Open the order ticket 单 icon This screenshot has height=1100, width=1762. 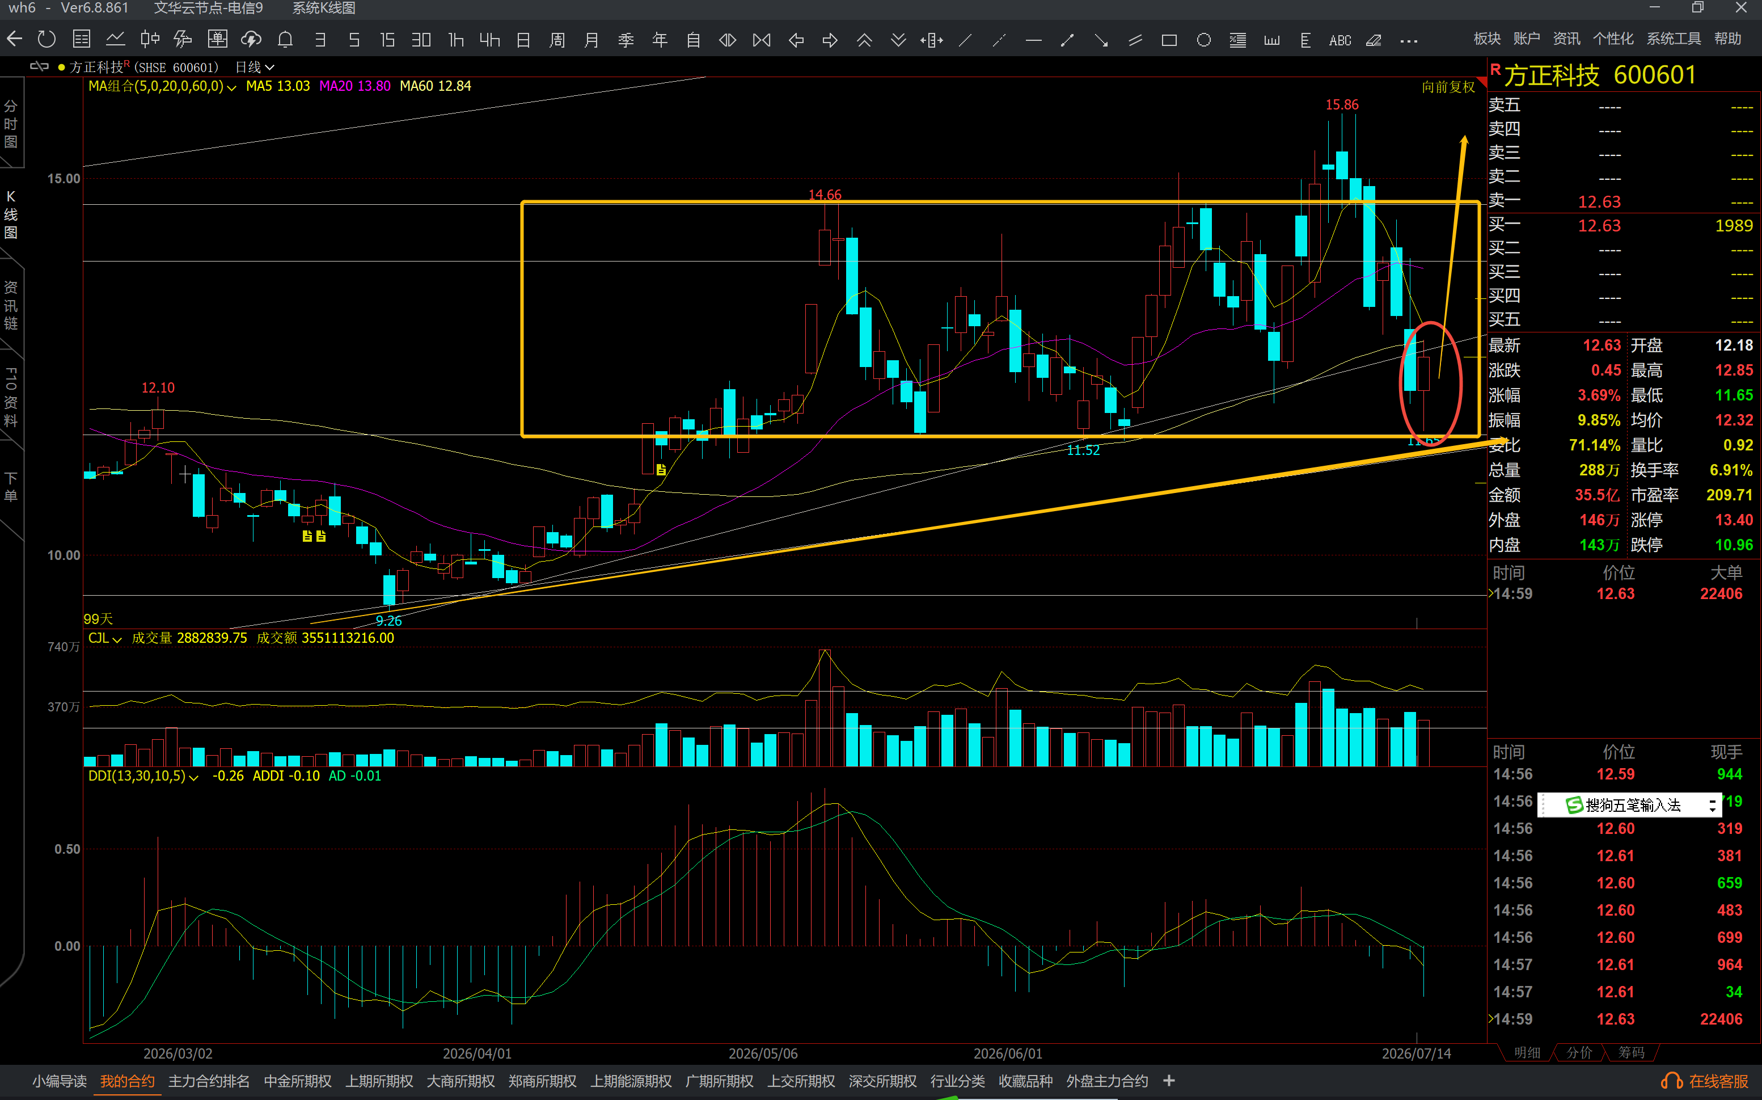point(217,39)
